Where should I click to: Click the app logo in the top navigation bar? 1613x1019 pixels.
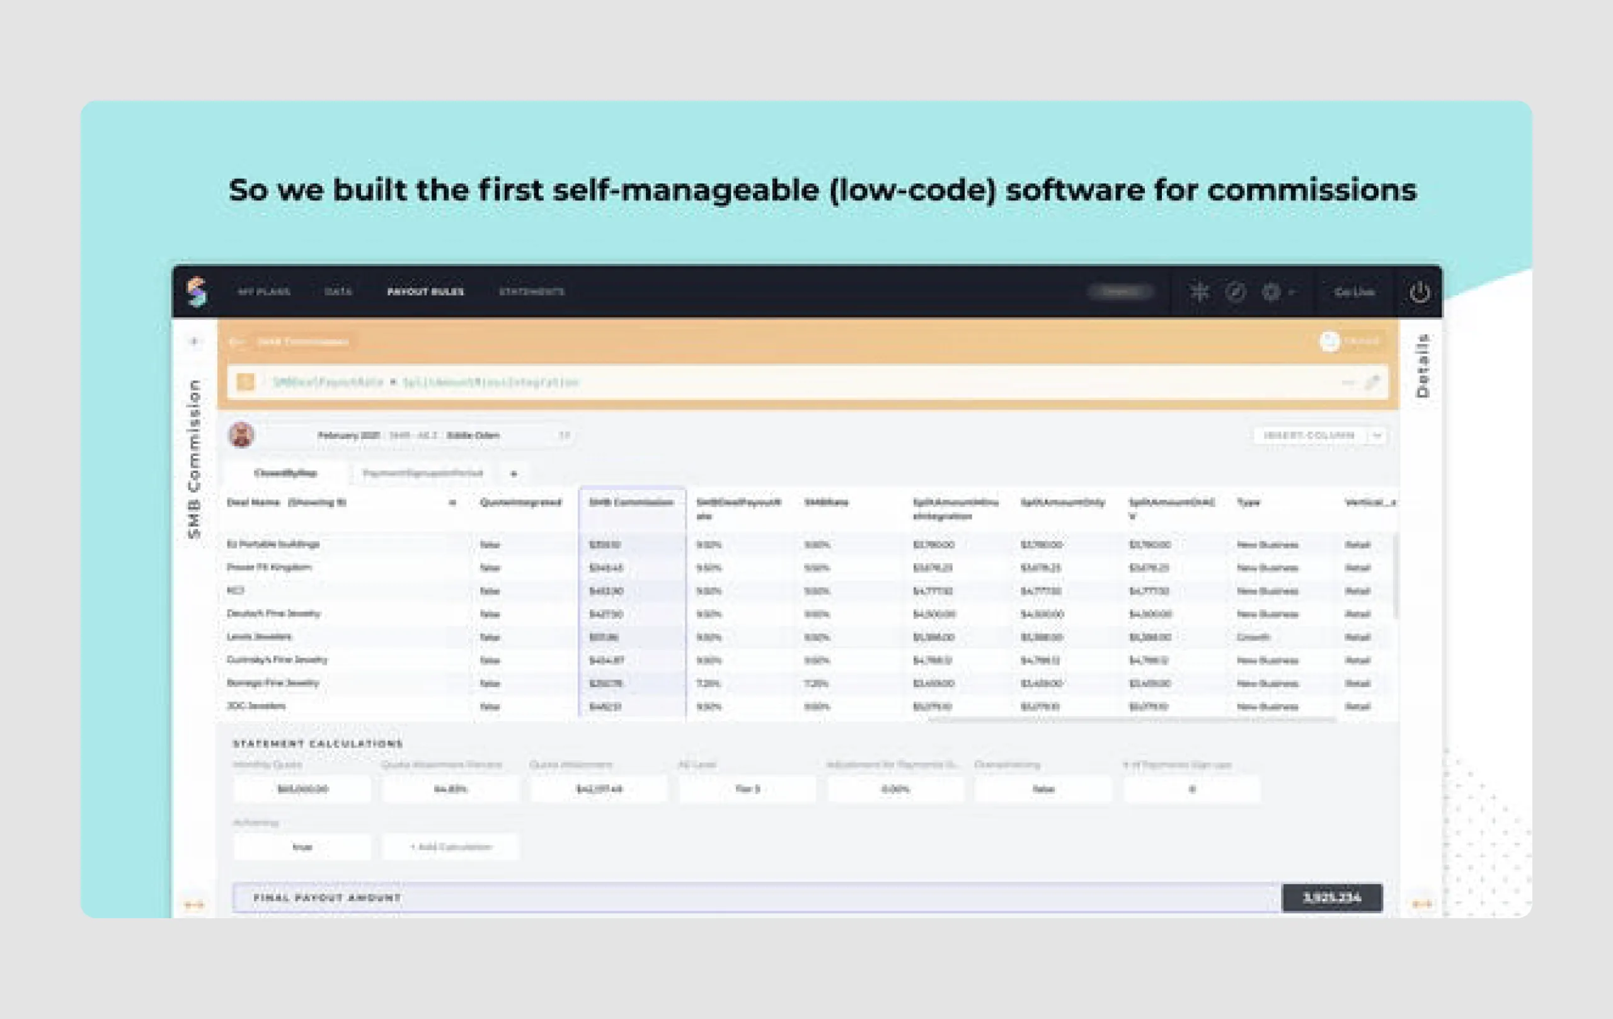click(196, 291)
